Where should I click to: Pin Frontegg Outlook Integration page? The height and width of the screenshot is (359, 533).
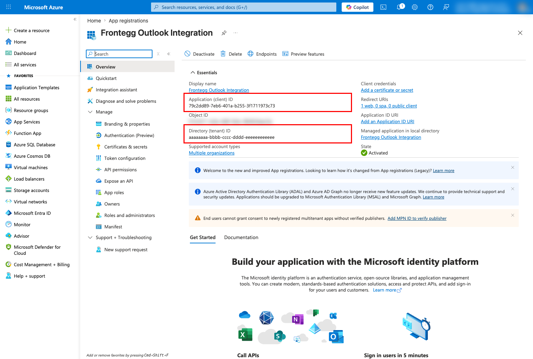(224, 33)
